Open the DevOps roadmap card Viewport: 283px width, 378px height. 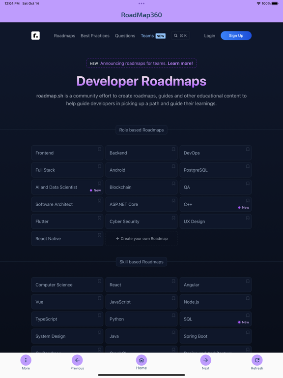point(216,153)
